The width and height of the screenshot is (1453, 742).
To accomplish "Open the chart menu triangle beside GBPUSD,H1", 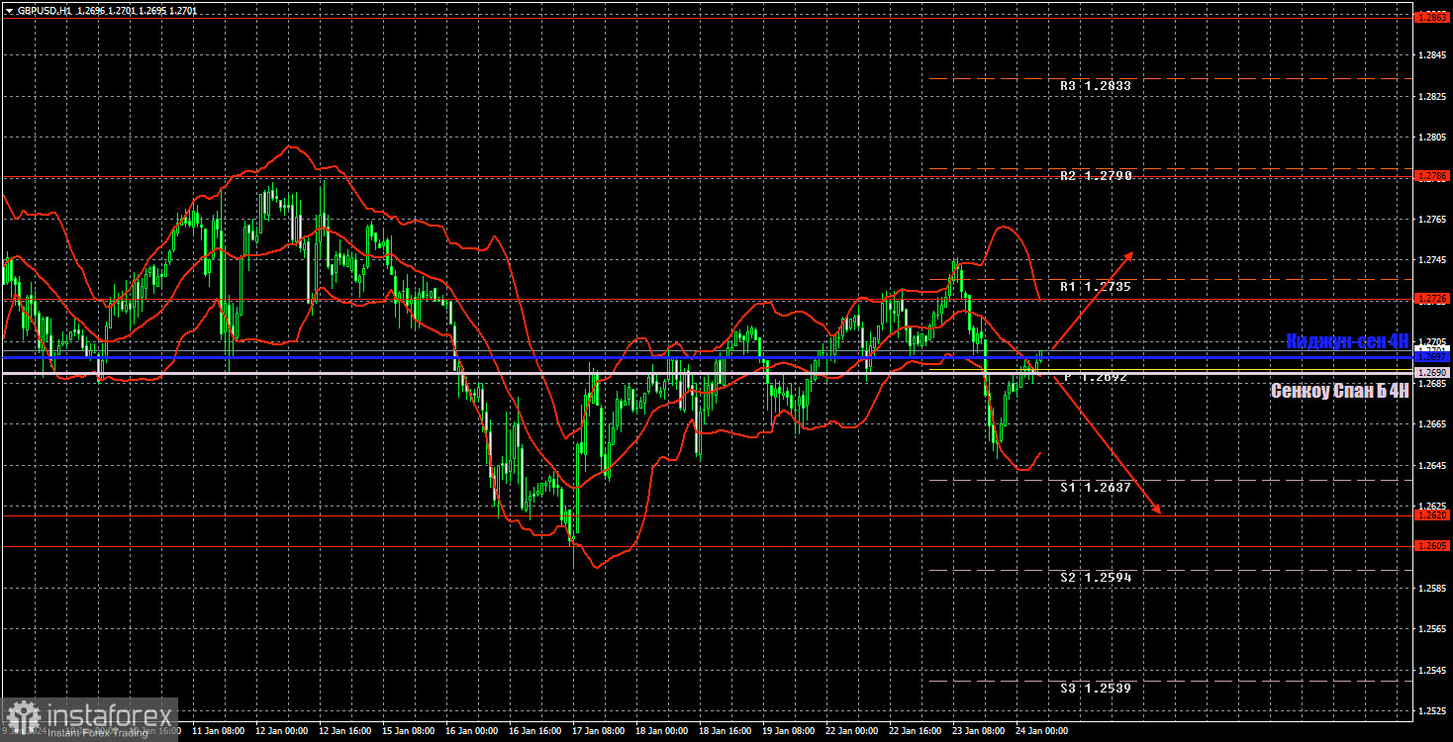I will point(9,11).
